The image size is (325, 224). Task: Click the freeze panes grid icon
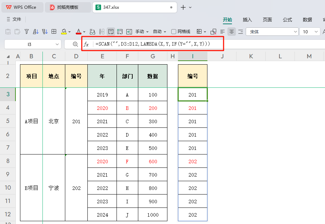[x=54, y=32]
